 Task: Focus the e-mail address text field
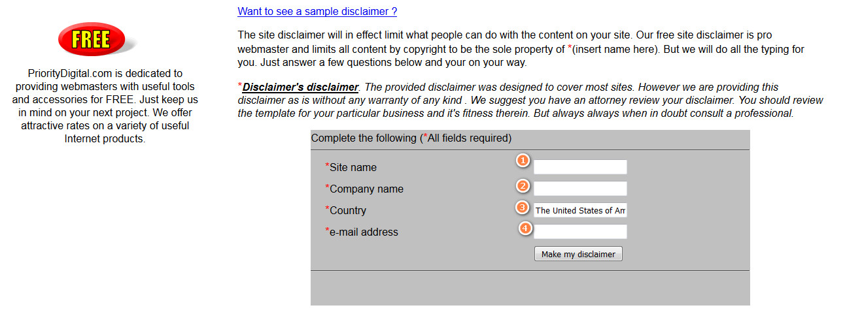580,232
